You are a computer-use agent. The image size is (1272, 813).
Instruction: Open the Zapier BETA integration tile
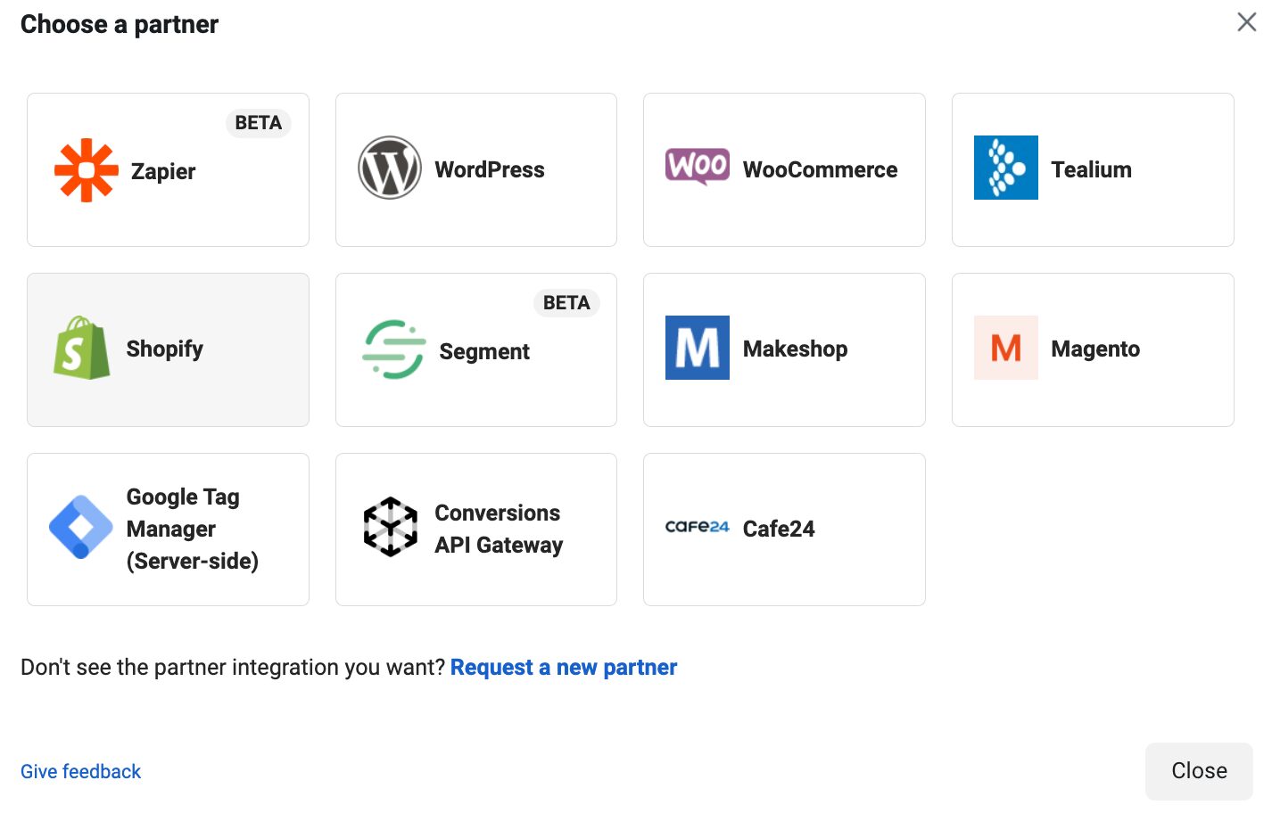168,169
